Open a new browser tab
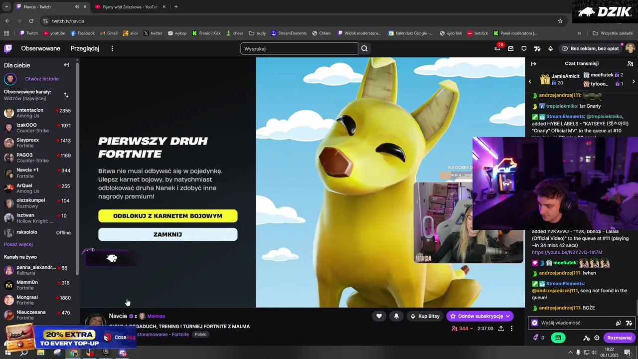The image size is (638, 359). pyautogui.click(x=176, y=6)
